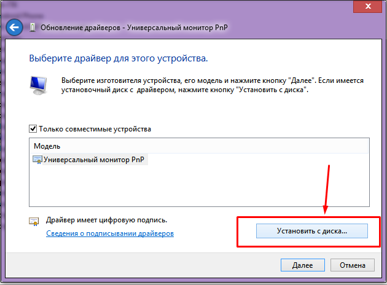387x285 pixels.
Task: Click the monitor device icon
Action: coord(39,85)
